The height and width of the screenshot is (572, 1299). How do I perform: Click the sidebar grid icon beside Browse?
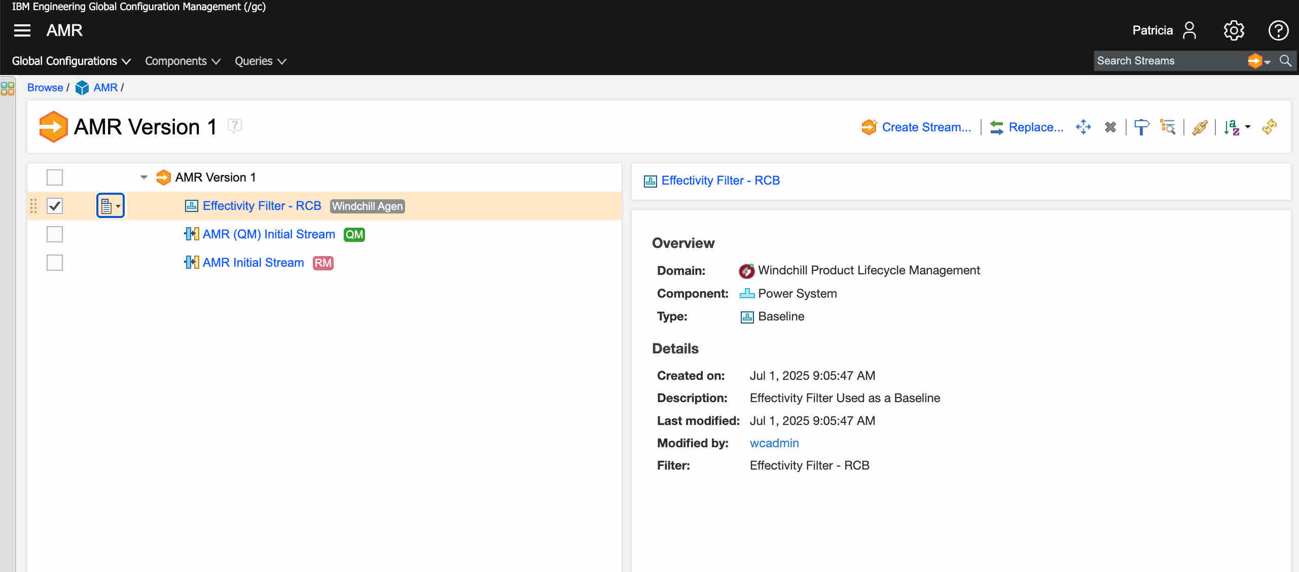[x=8, y=89]
